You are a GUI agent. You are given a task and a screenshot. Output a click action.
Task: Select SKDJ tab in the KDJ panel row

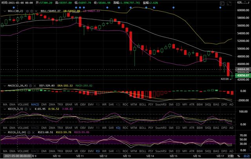click(x=208, y=128)
